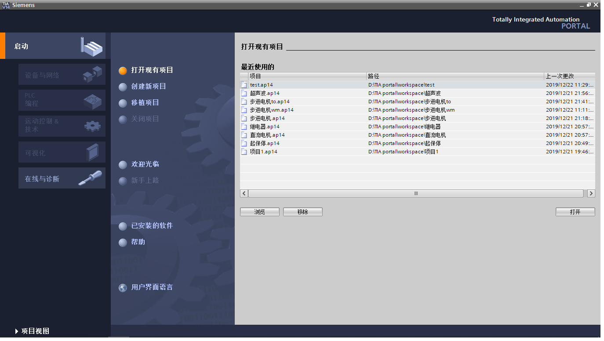Sort by 项目 column header
The image size is (604, 341).
308,76
